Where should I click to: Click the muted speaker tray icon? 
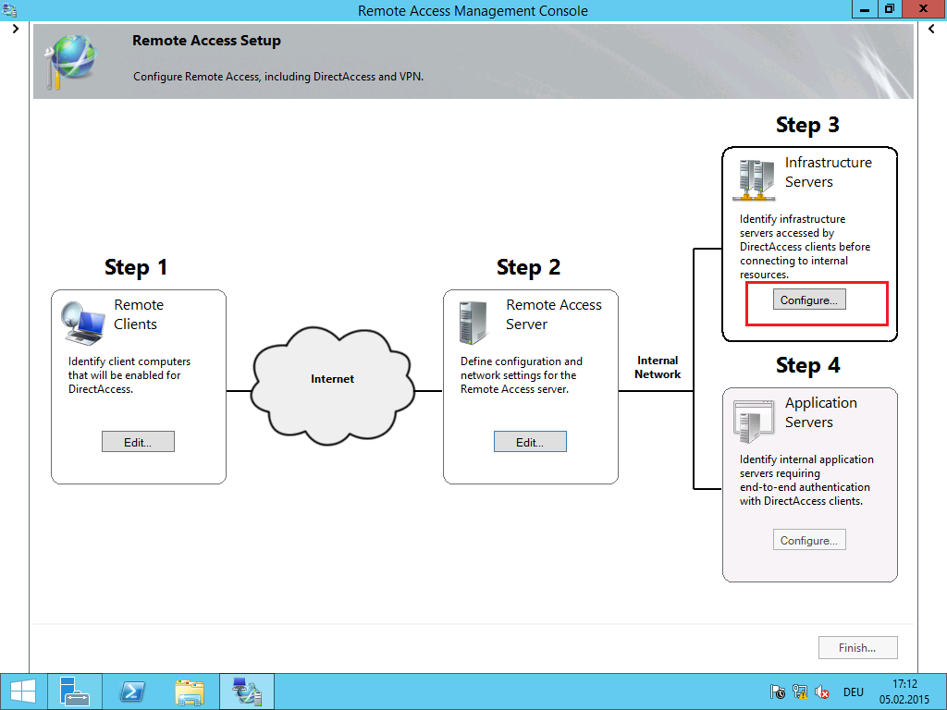[822, 692]
